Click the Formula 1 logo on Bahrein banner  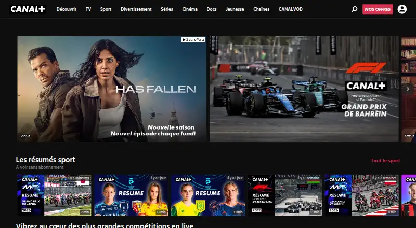[366, 68]
